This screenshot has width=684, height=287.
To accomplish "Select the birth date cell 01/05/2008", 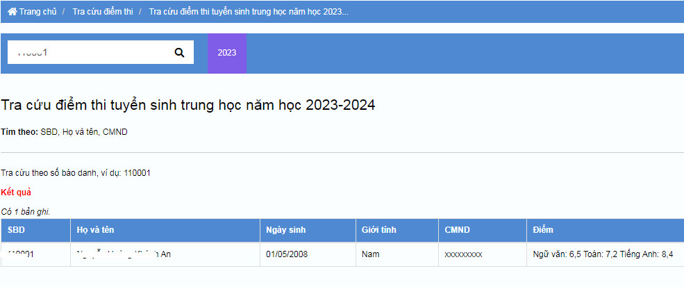I will click(308, 254).
